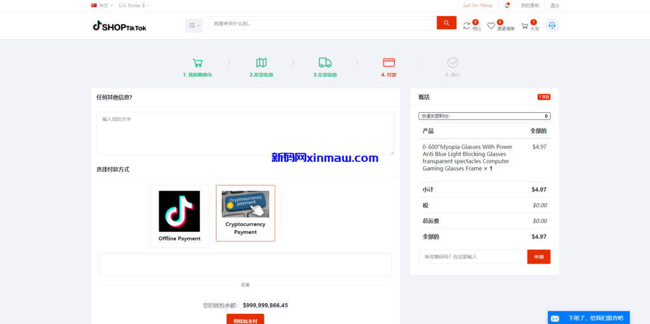Click the Chinese flag language icon
650x324 pixels.
click(x=94, y=5)
